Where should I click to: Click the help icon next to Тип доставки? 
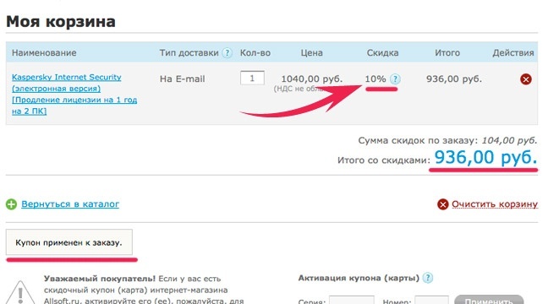227,53
